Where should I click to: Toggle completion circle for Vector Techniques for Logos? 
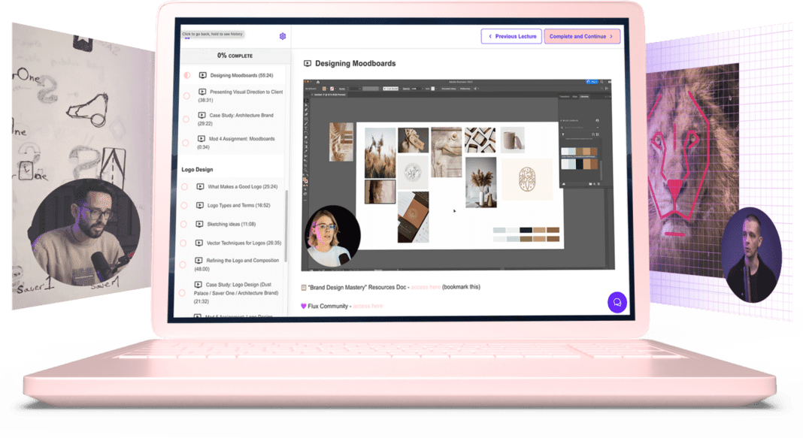183,243
